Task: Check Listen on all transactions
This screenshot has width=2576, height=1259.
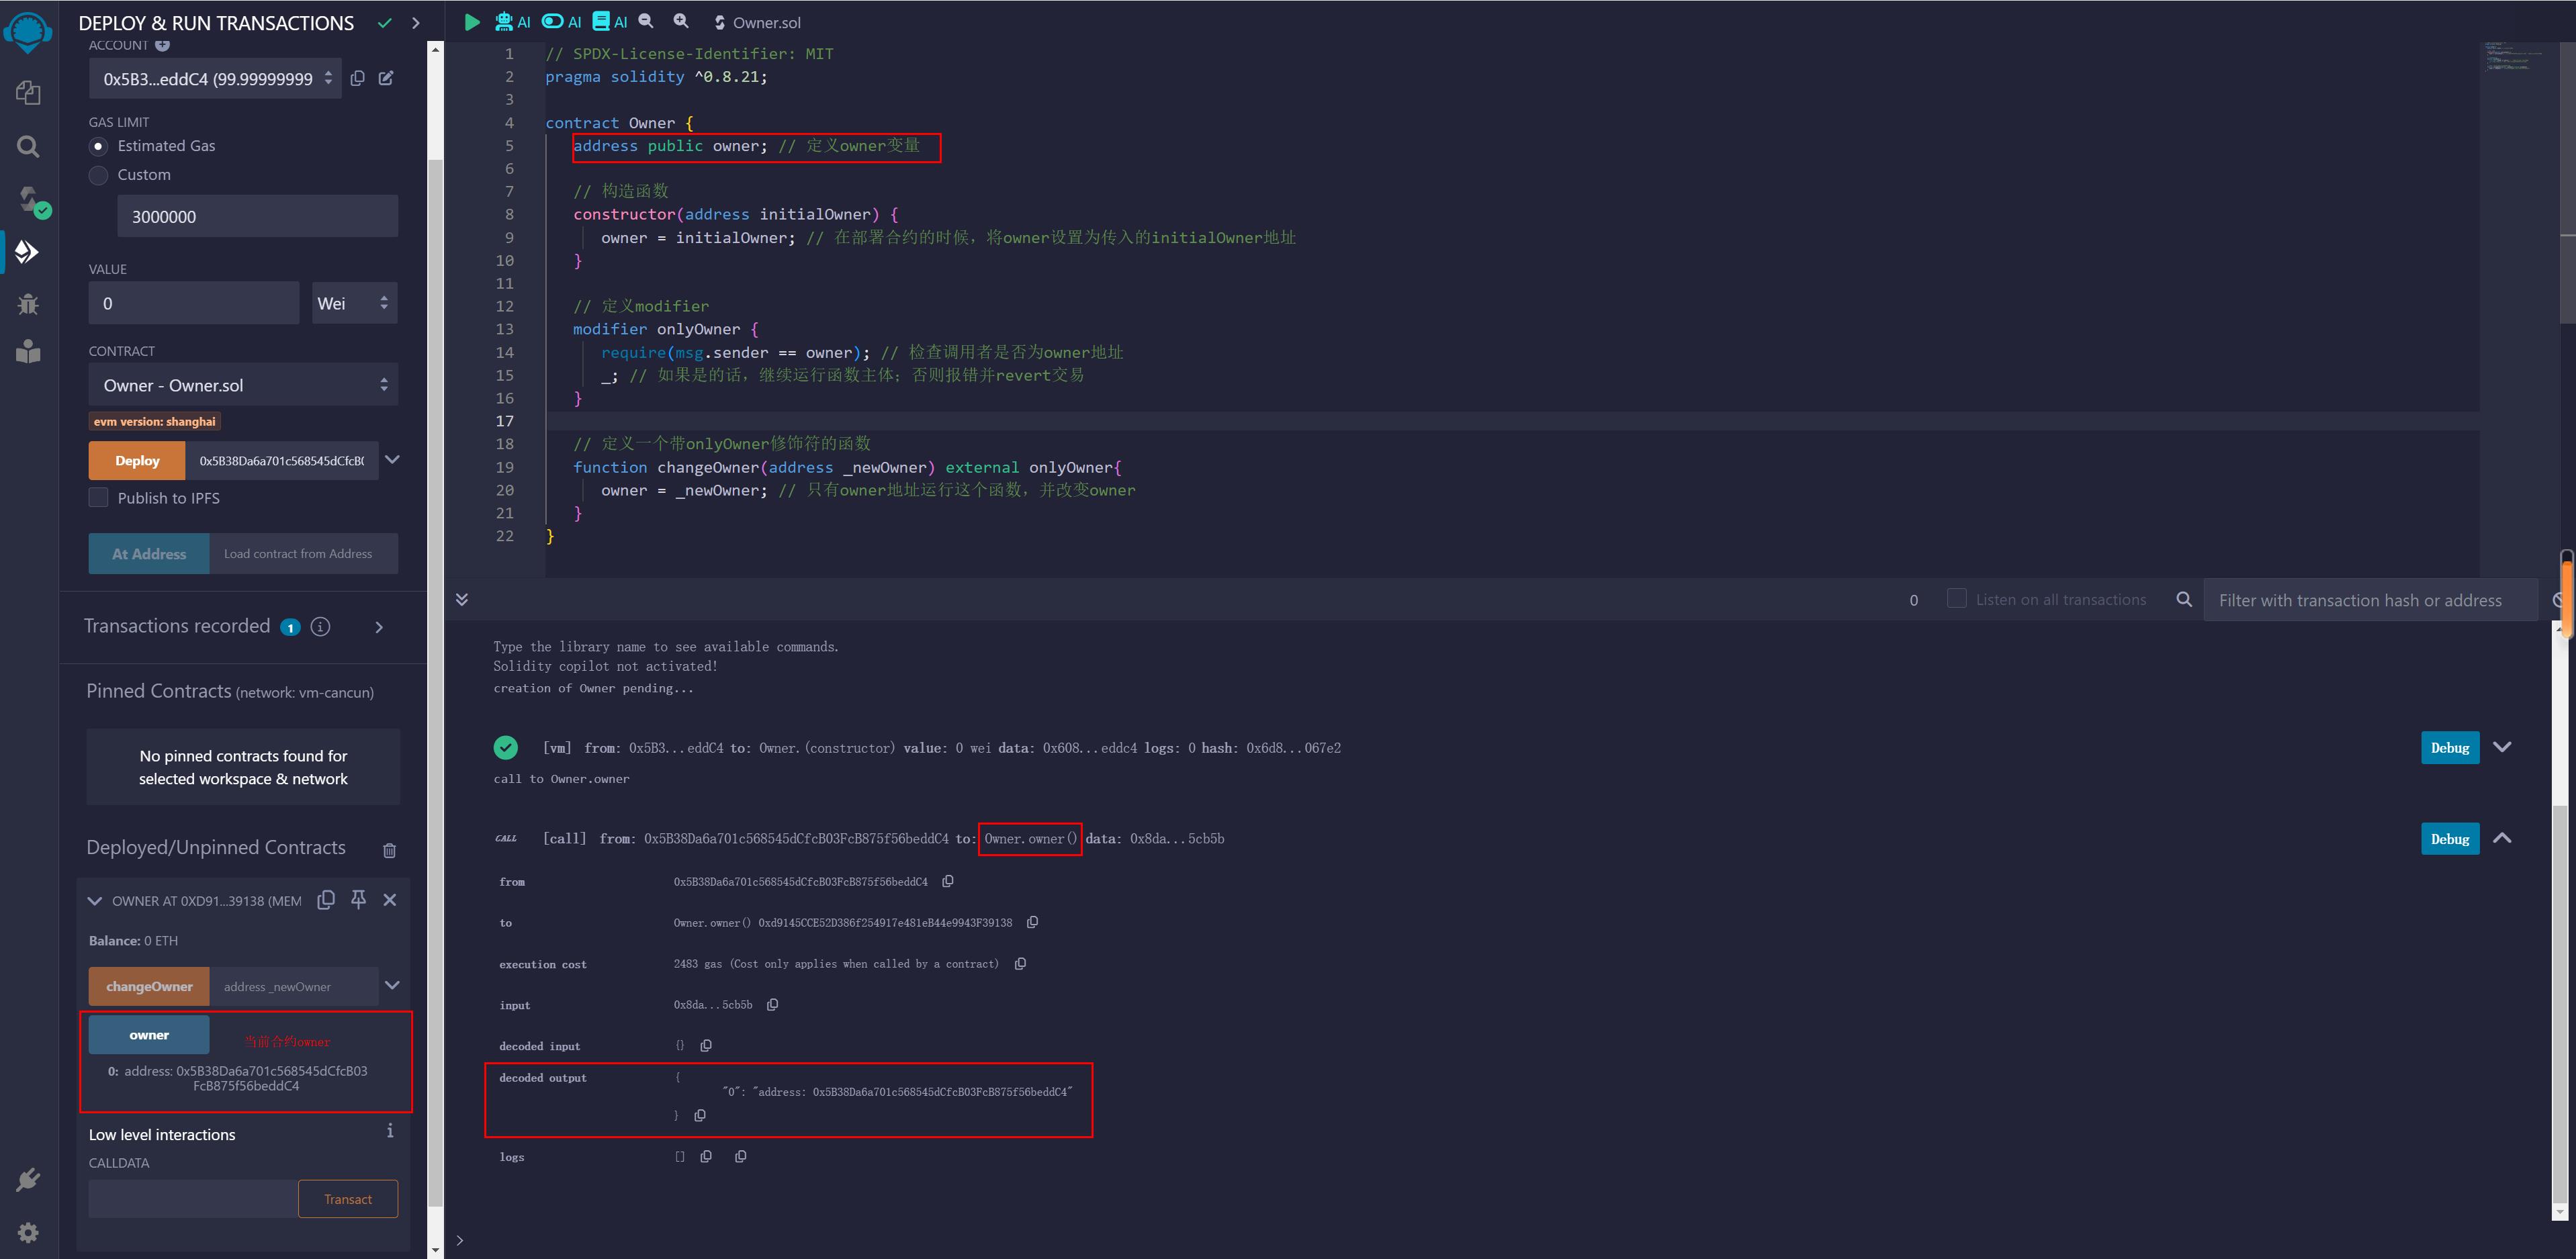Action: (1956, 599)
